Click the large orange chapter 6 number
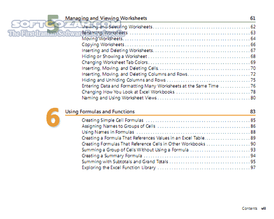This screenshot has height=219, width=274. [53, 117]
